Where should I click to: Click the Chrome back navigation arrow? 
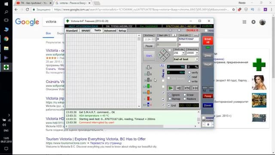(16, 9)
